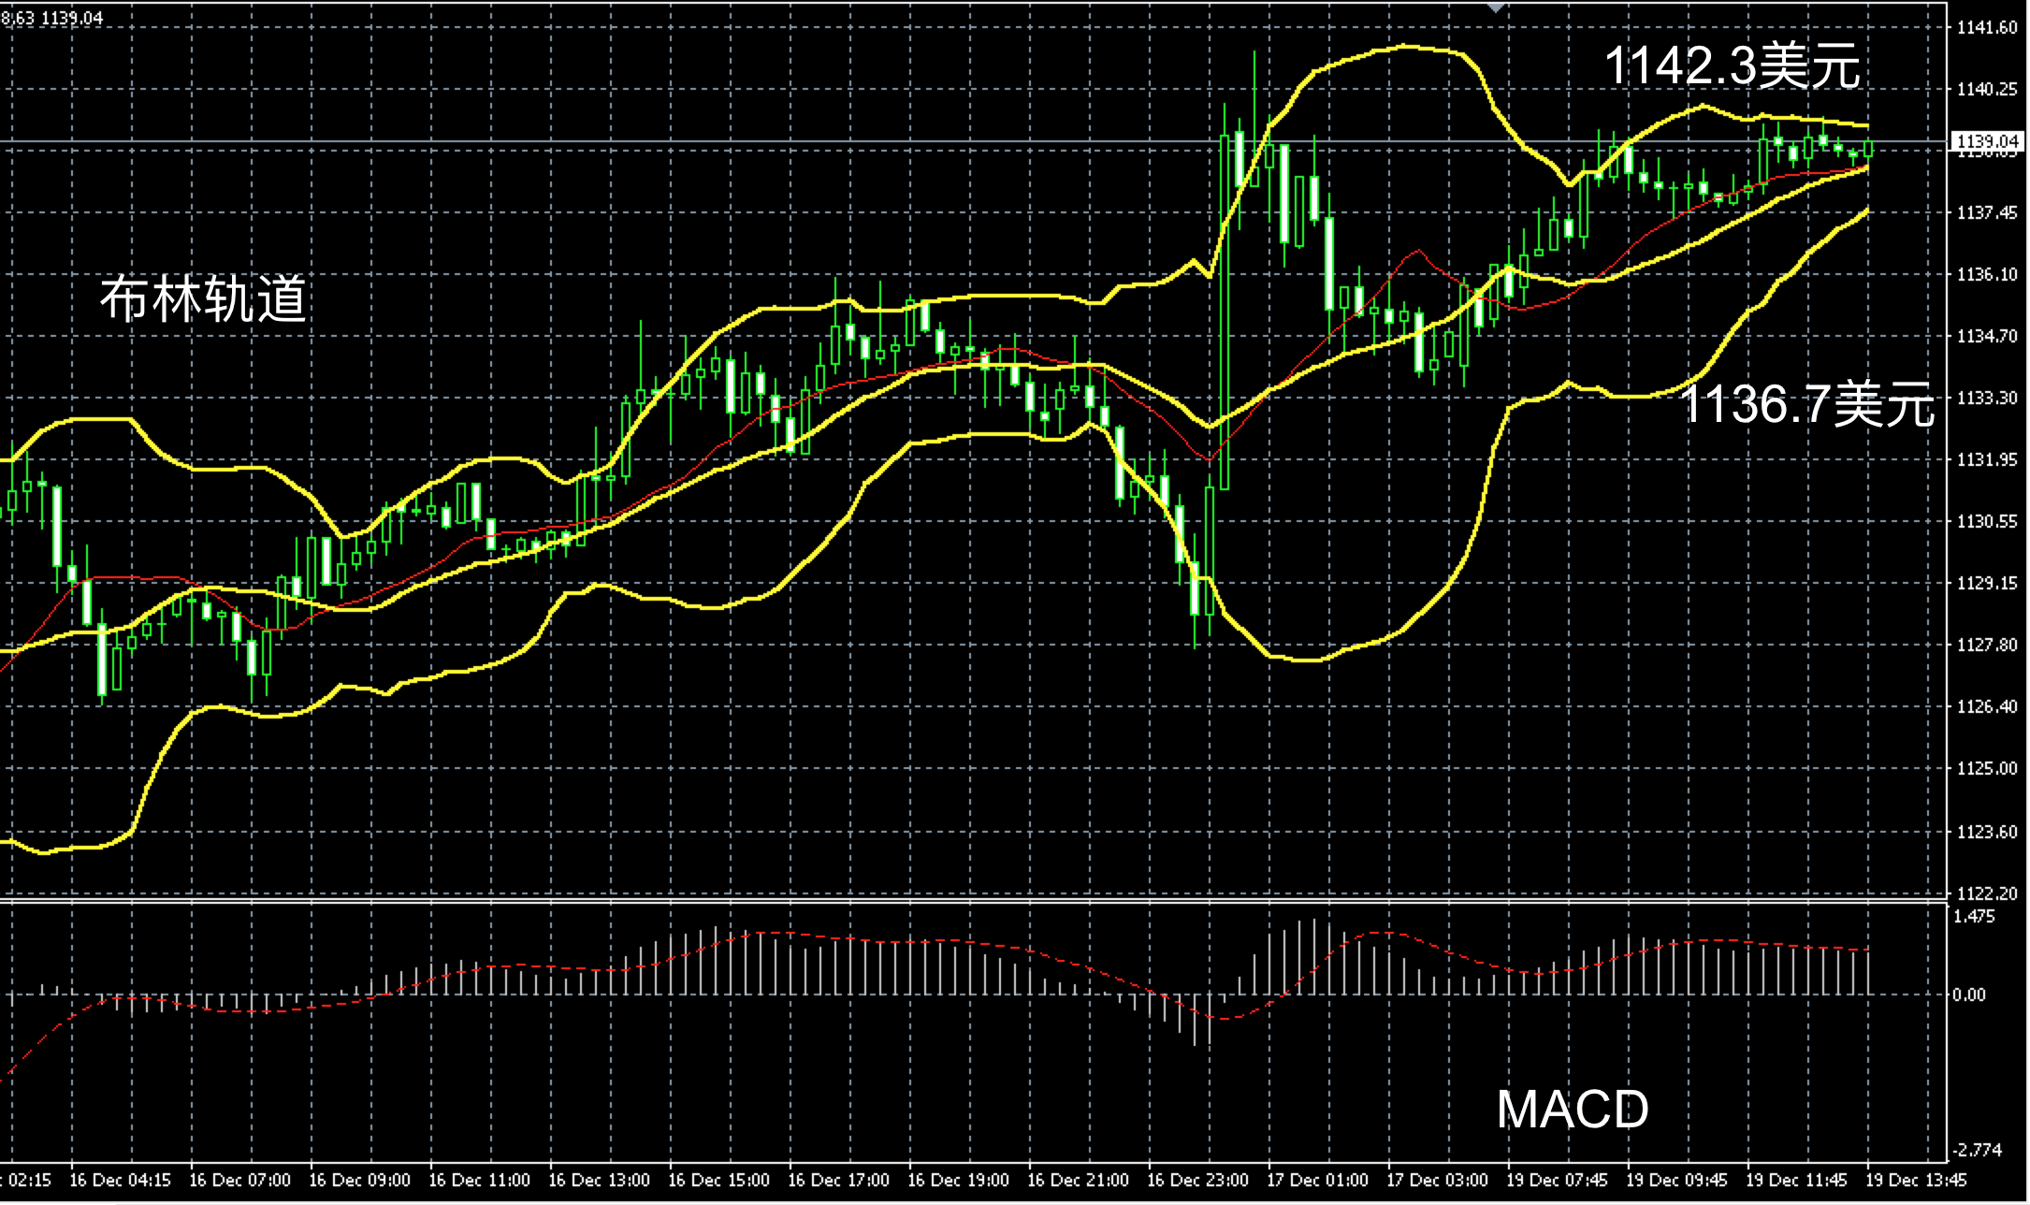Click the 1136.10 price scale mark
The width and height of the screenshot is (2030, 1205).
coord(1987,274)
